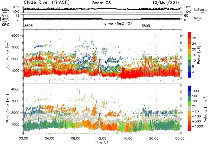Click the 'normal (fast) 151' CPID label
The width and height of the screenshot is (208, 144).
tap(117, 23)
